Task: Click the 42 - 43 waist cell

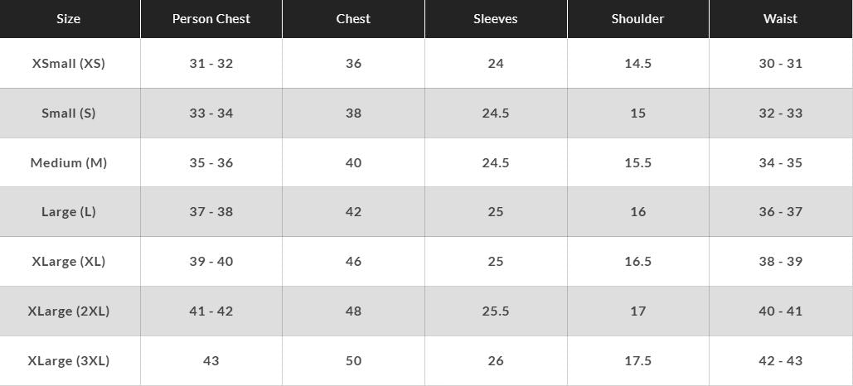Action: click(780, 360)
